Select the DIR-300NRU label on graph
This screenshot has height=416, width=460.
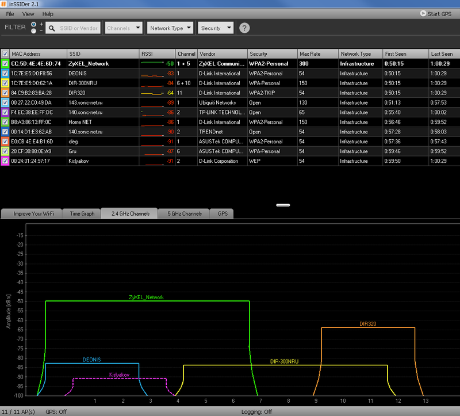(284, 361)
